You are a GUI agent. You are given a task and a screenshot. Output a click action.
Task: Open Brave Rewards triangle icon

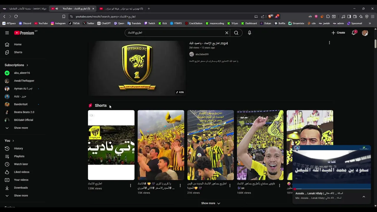click(277, 16)
